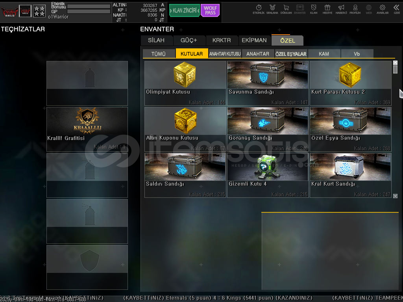This screenshot has width=403, height=302.
Task: Open the Klan shield icon
Action: [314, 9]
